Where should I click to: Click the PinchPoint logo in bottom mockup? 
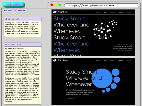61,60
